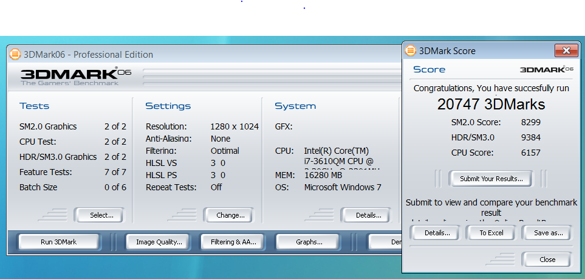
Task: Click the Filtering value Optimal
Action: click(x=225, y=151)
